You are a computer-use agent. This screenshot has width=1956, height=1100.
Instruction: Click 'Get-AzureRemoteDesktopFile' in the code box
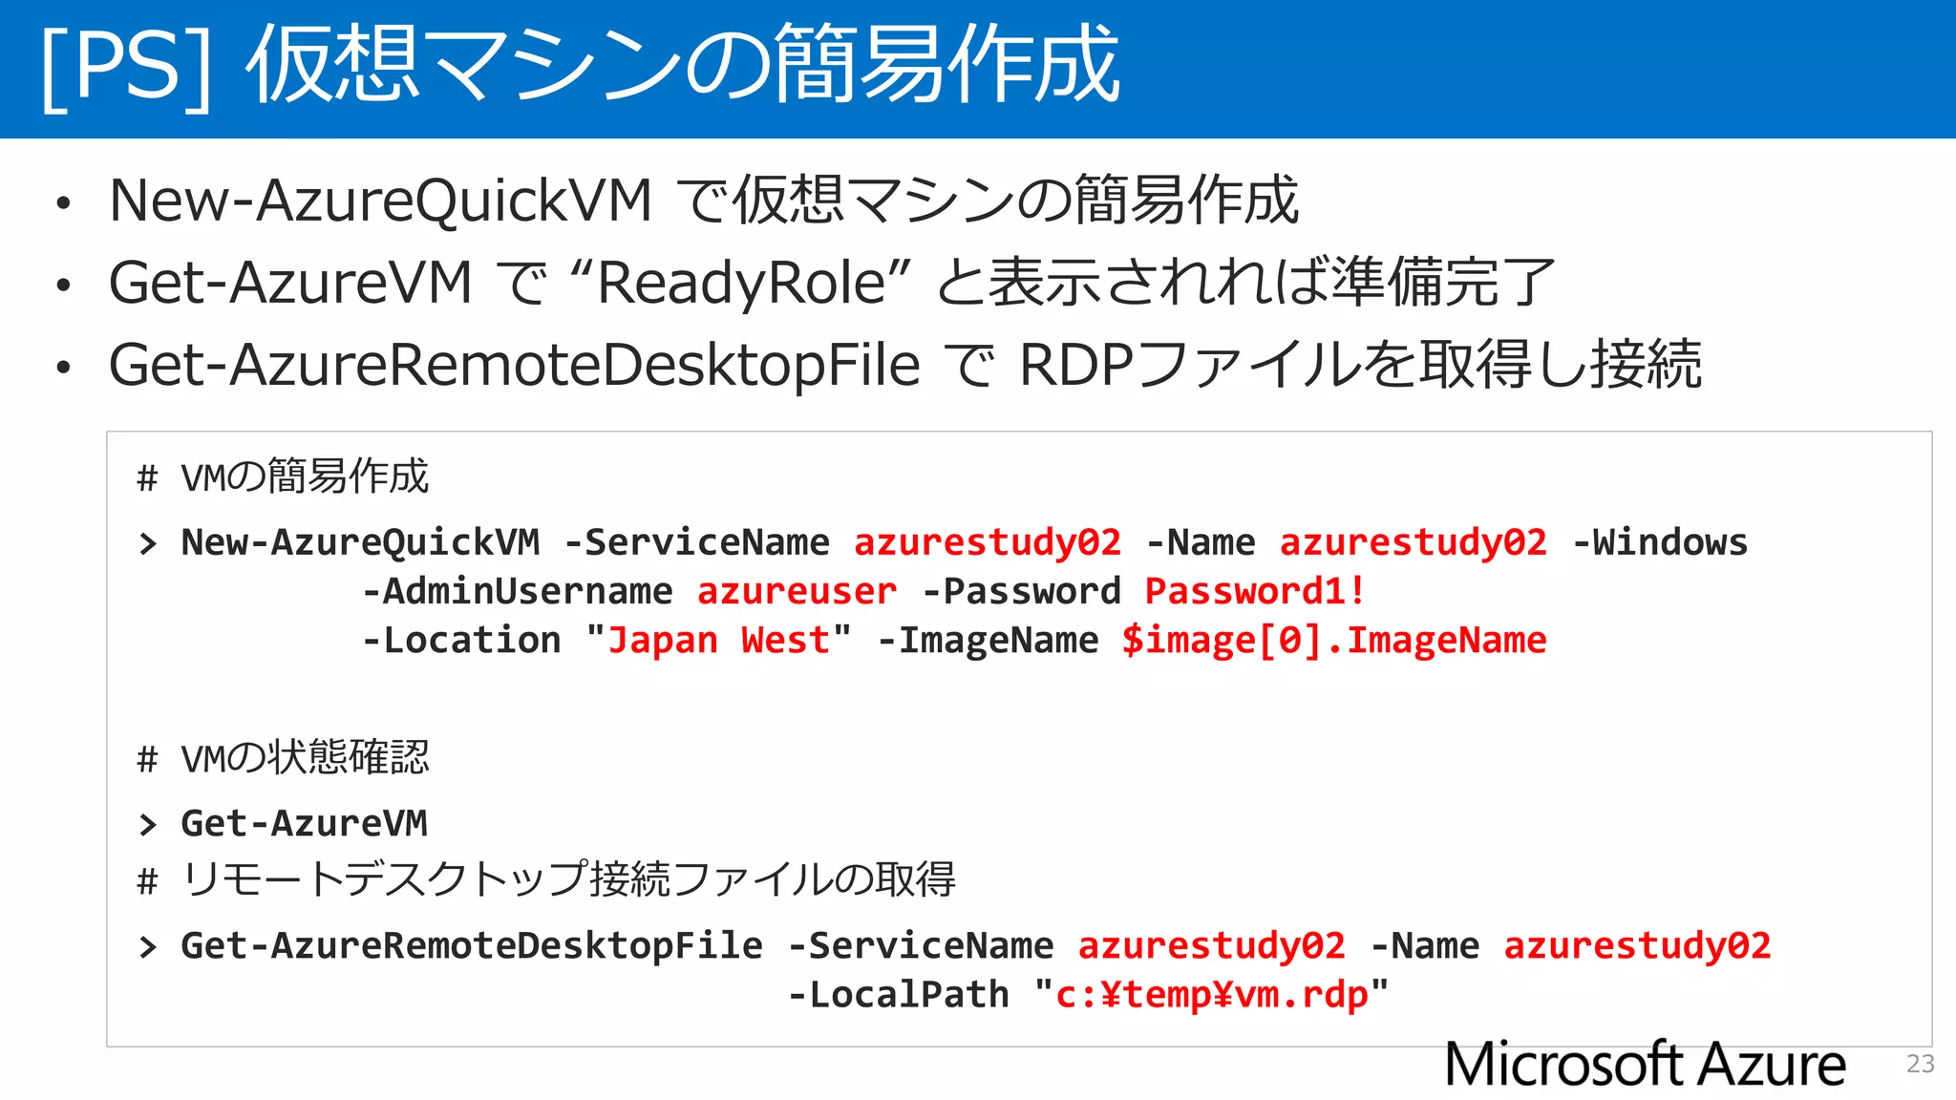click(472, 946)
